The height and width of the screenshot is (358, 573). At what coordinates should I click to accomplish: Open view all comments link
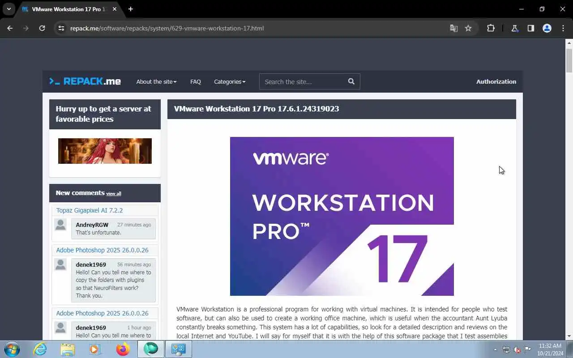pos(114,194)
